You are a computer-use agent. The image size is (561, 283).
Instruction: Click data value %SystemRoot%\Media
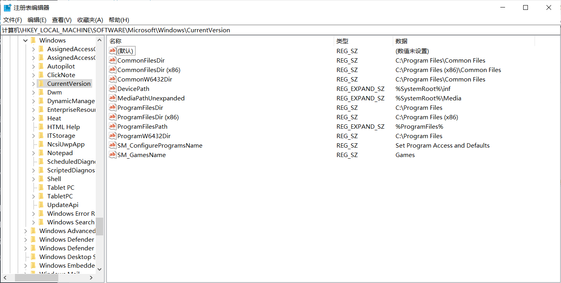pyautogui.click(x=428, y=98)
